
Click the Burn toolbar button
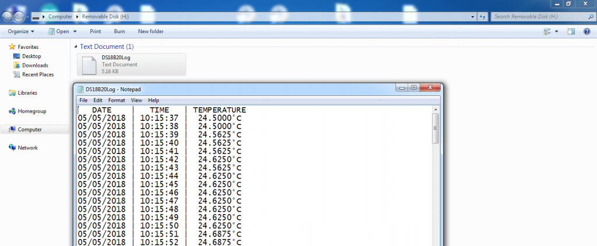pos(119,31)
